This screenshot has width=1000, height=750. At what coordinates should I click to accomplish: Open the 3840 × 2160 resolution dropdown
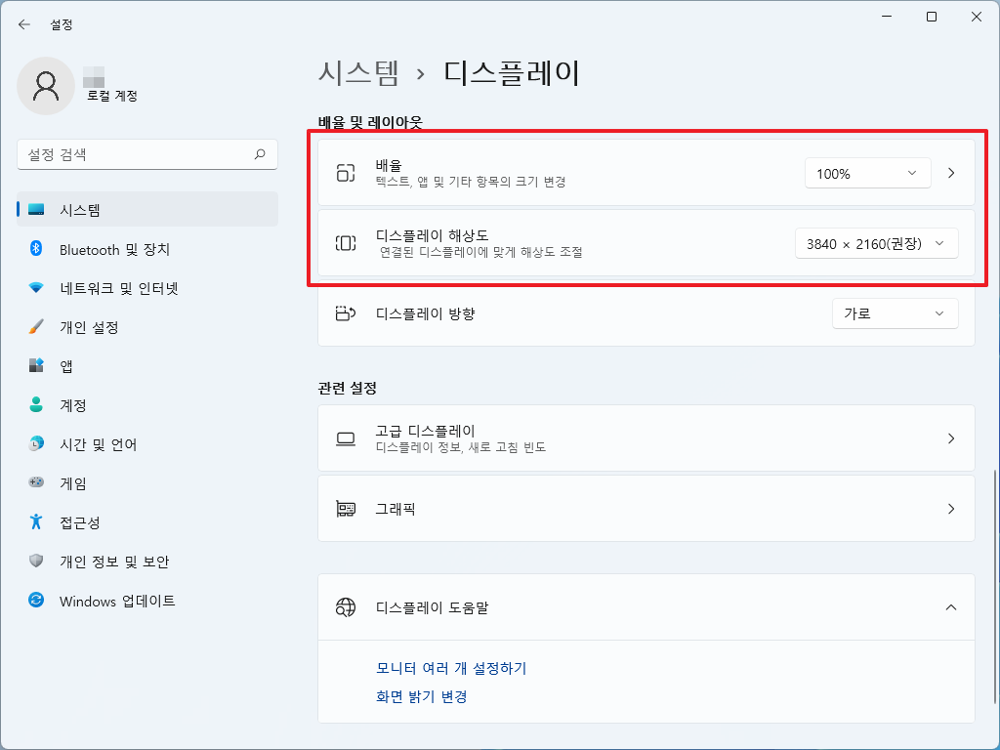876,243
